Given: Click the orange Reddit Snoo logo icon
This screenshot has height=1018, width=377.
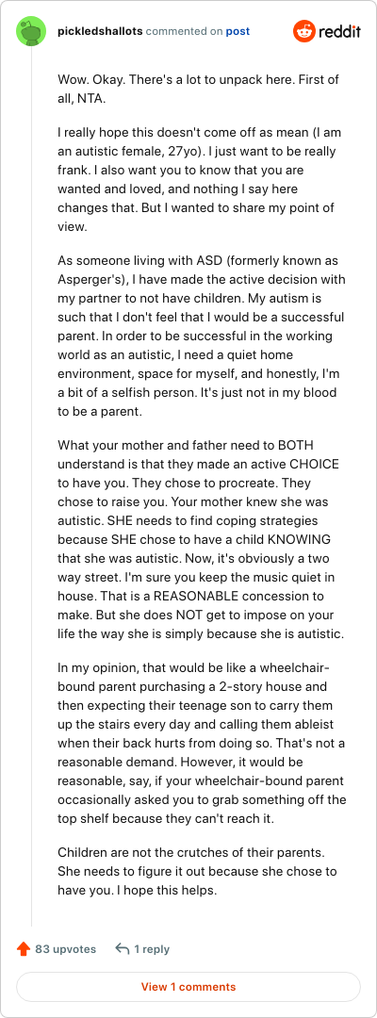Looking at the screenshot, I should [304, 31].
